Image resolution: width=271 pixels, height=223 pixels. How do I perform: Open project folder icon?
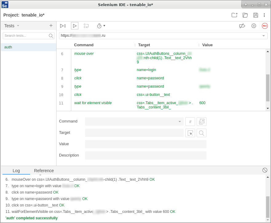[245, 15]
